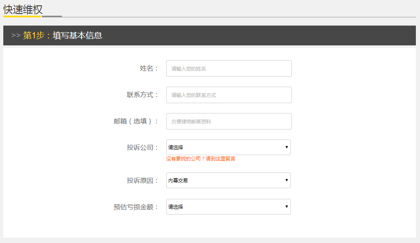Click the 邮箱（选填）input field
420x243 pixels.
[x=229, y=121]
